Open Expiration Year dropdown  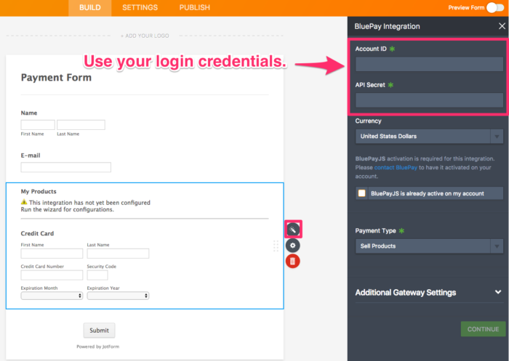(x=118, y=296)
